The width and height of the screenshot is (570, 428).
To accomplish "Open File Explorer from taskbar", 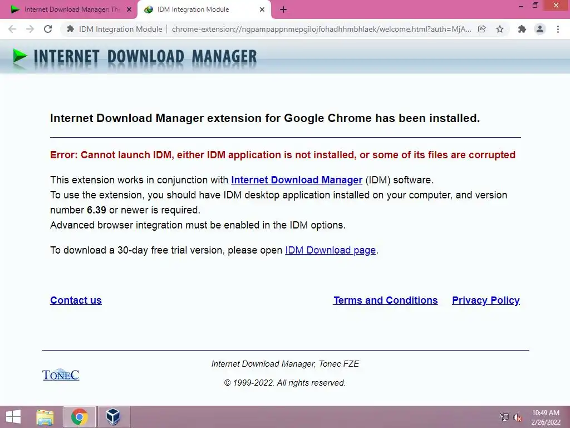I will [45, 417].
